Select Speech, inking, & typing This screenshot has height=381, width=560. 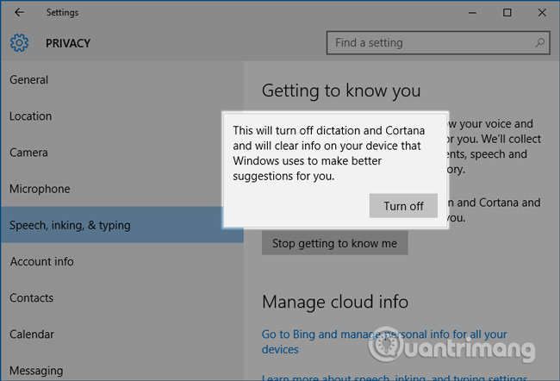tap(121, 225)
